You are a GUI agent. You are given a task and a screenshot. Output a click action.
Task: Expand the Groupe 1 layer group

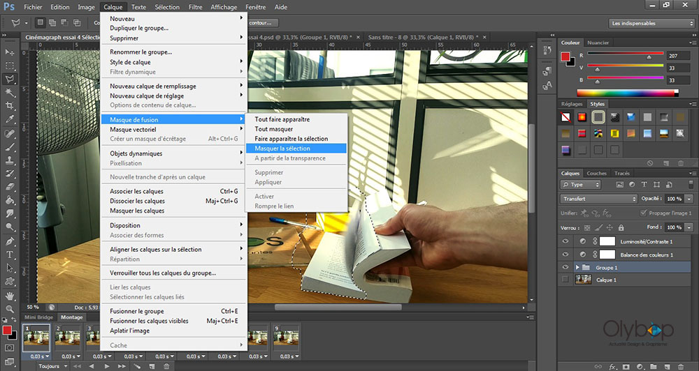[577, 267]
